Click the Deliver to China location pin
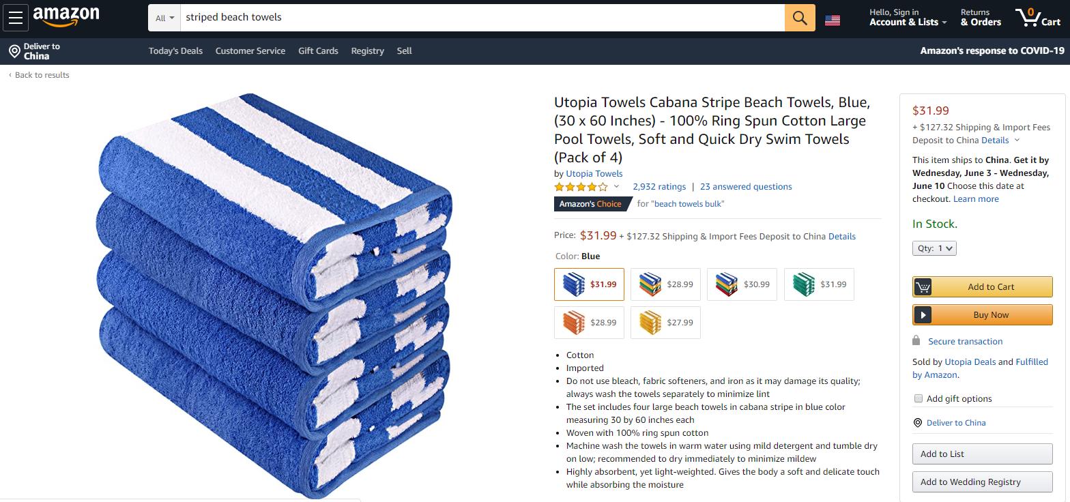The height and width of the screenshot is (502, 1070). [x=14, y=50]
